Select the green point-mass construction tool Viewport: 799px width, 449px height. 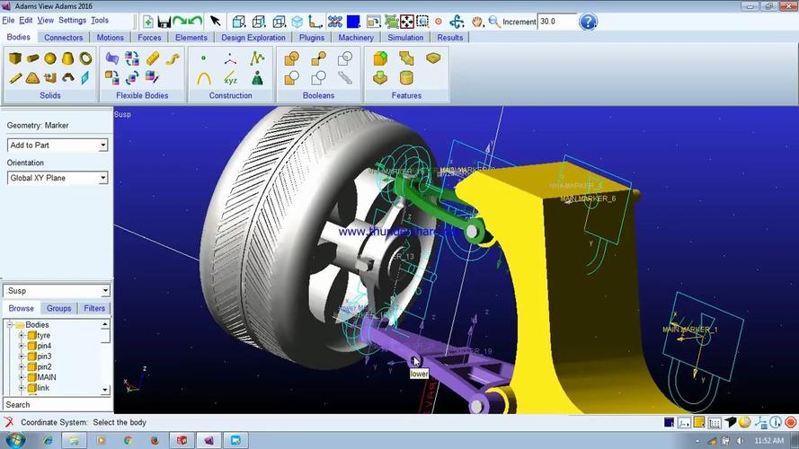pos(257,78)
